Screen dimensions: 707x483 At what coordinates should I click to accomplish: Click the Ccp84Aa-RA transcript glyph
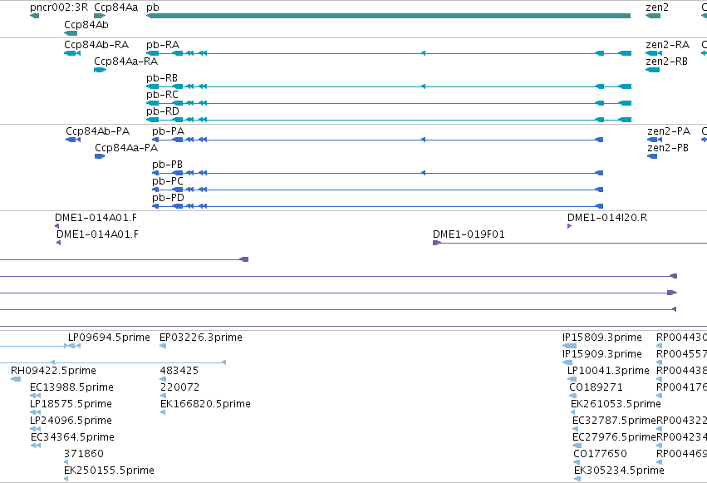(x=100, y=70)
